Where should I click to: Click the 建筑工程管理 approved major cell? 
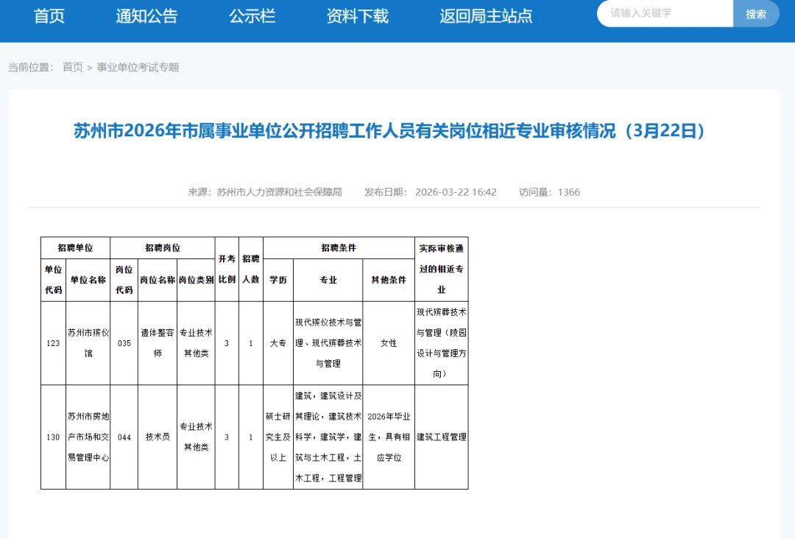click(441, 437)
